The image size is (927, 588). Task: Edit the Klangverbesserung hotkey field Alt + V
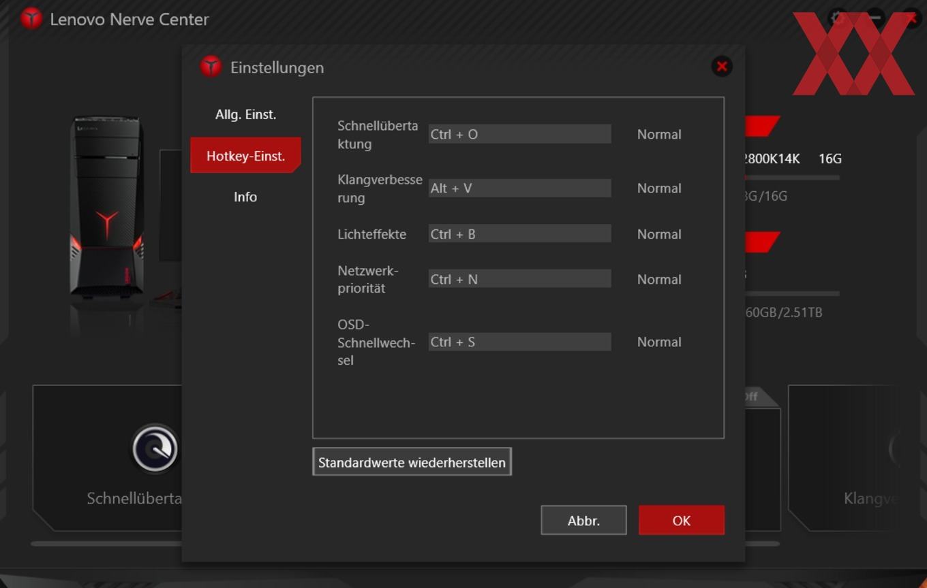(x=519, y=188)
